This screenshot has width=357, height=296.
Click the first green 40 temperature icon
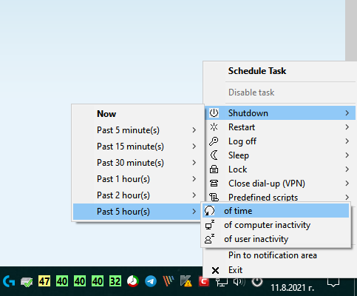coord(62,281)
